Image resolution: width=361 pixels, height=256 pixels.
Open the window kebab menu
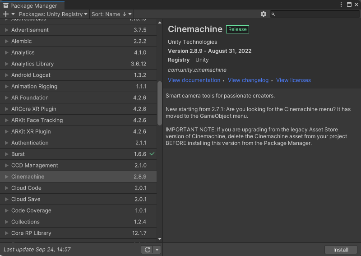(341, 5)
